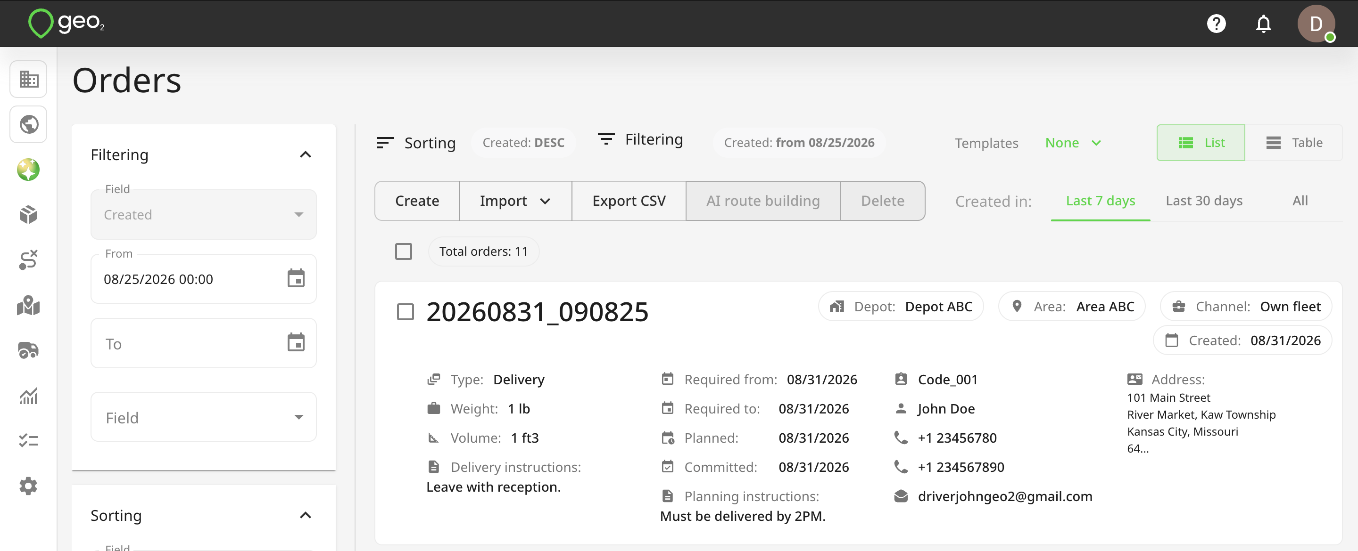Open analytics chart sidebar icon

click(28, 396)
